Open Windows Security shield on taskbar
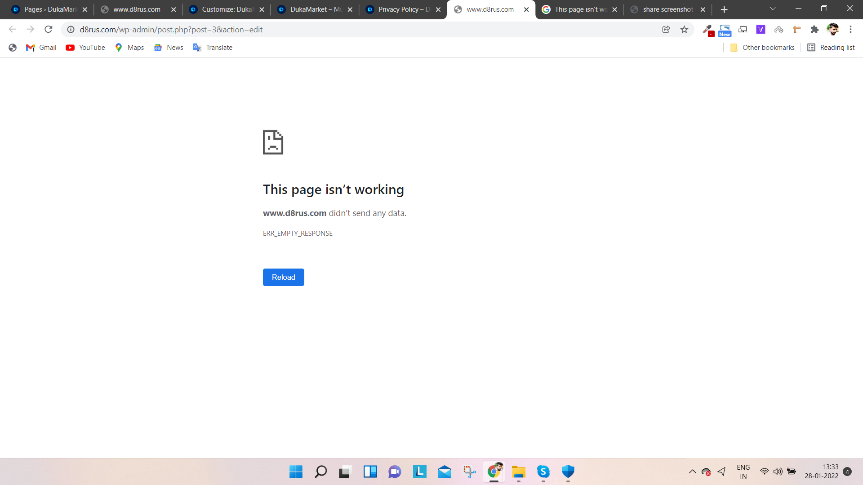Image resolution: width=863 pixels, height=485 pixels. pyautogui.click(x=568, y=472)
